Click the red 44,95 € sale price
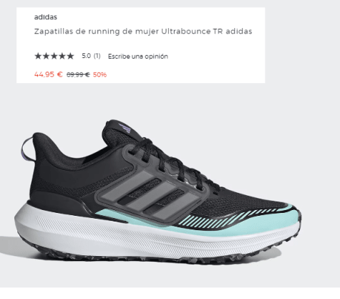The width and height of the screenshot is (340, 299). (x=49, y=75)
